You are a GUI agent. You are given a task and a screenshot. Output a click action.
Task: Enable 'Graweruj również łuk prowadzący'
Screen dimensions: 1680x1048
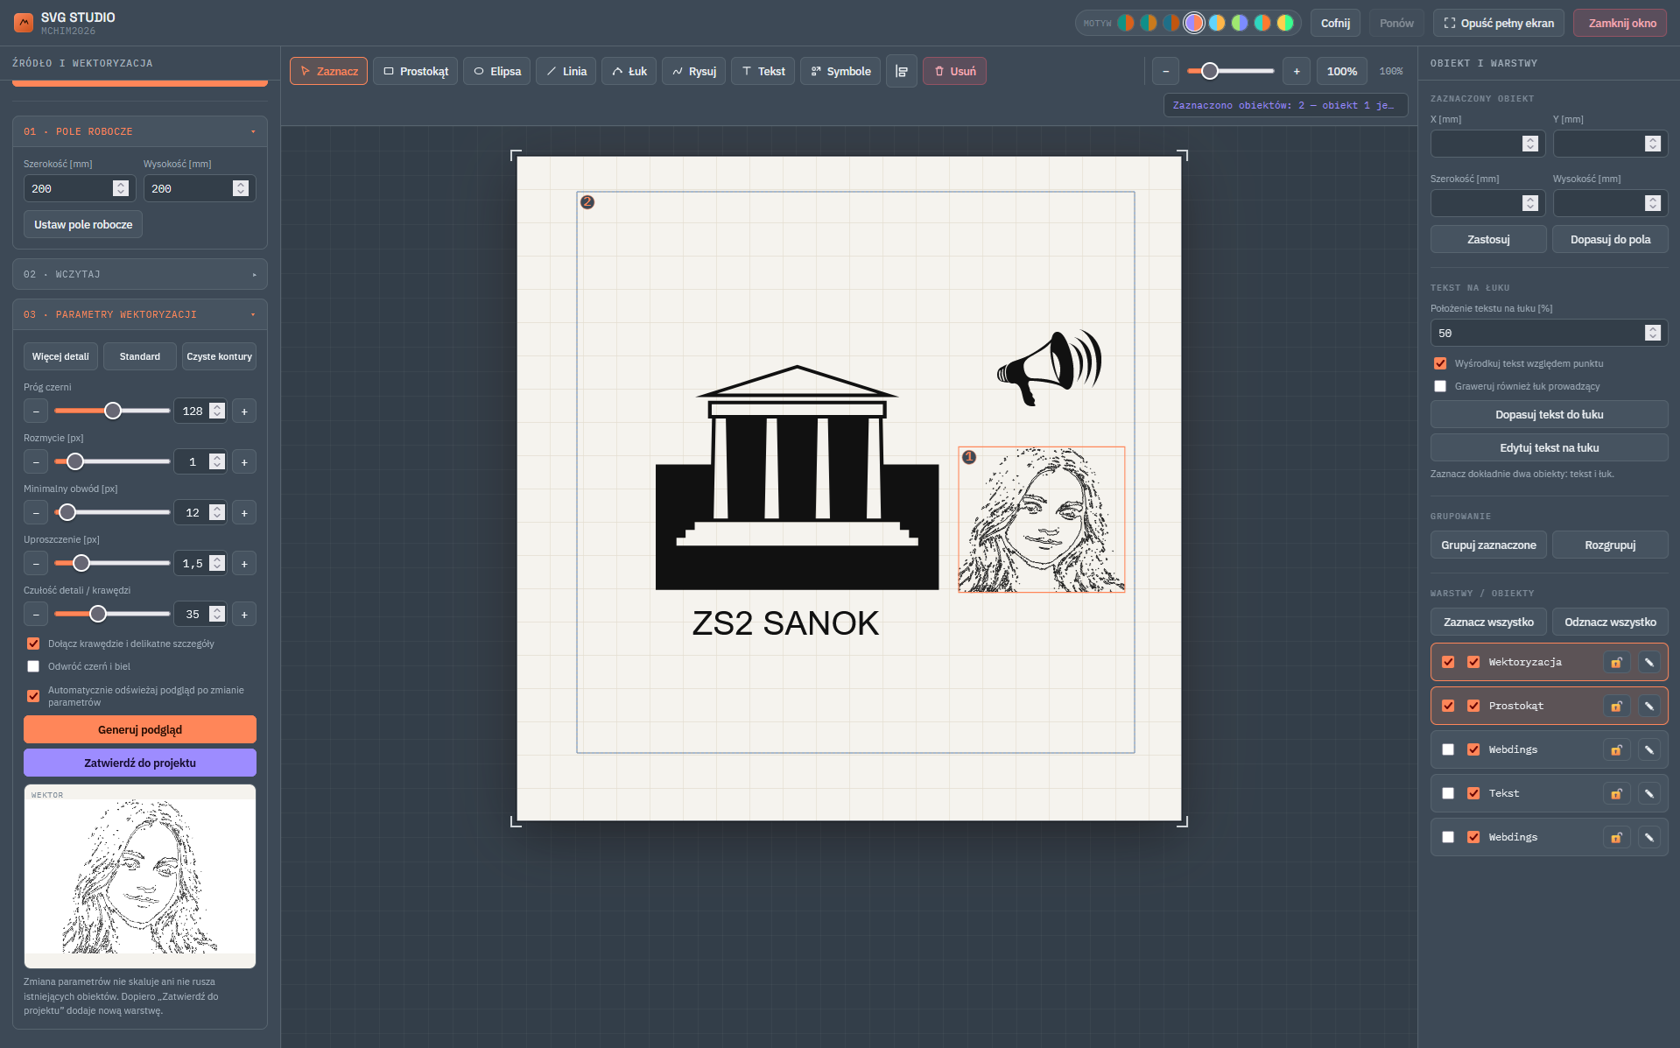coord(1440,386)
